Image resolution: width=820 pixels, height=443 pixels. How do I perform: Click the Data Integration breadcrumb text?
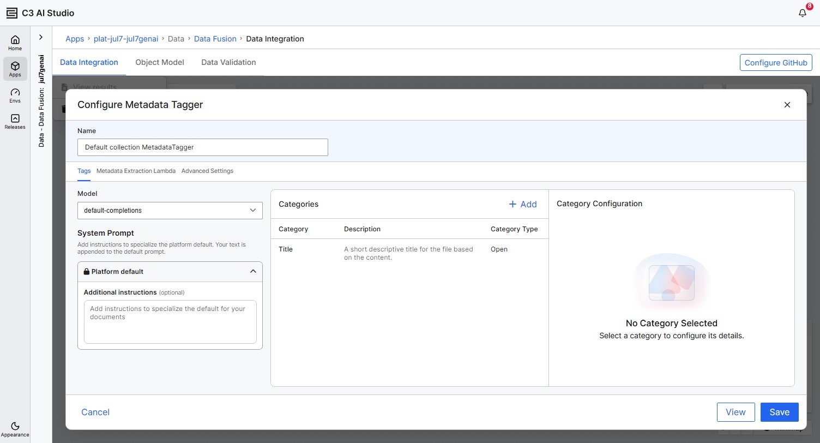275,39
